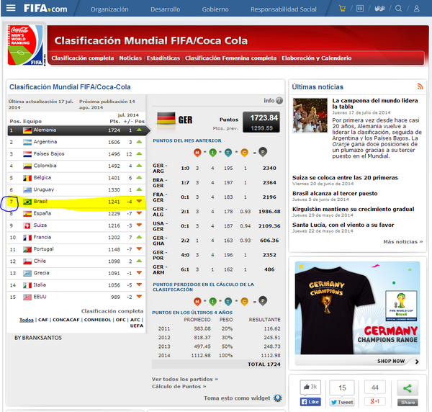
Task: Open 'La campeona del mundo lidera la tabla' headline
Action: [375, 104]
